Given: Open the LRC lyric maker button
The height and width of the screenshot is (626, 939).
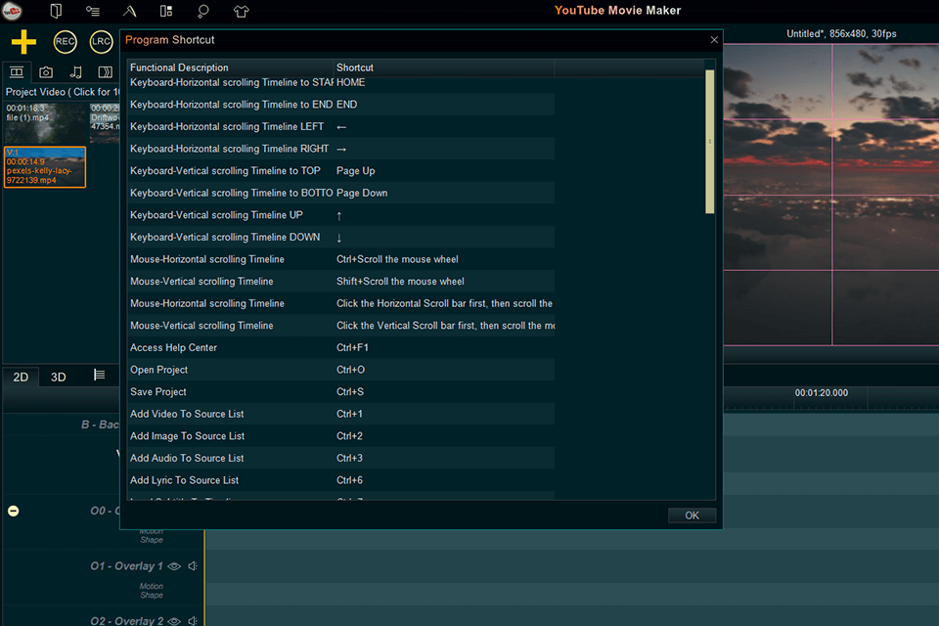Looking at the screenshot, I should click(x=101, y=42).
